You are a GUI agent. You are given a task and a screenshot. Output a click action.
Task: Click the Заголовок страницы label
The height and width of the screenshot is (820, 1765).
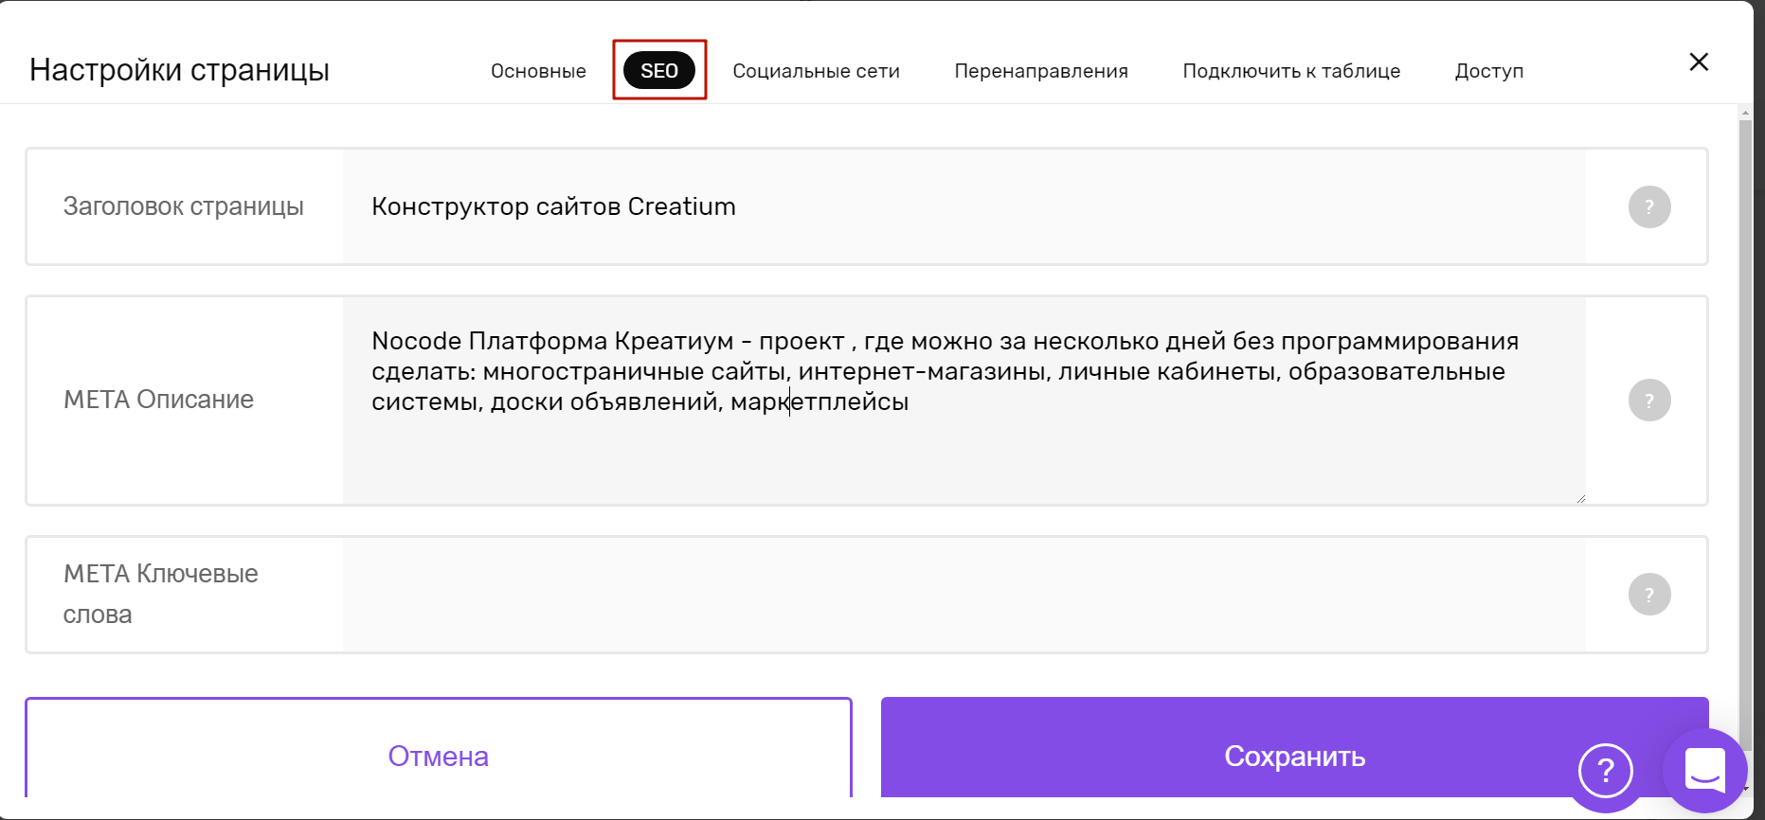point(184,206)
